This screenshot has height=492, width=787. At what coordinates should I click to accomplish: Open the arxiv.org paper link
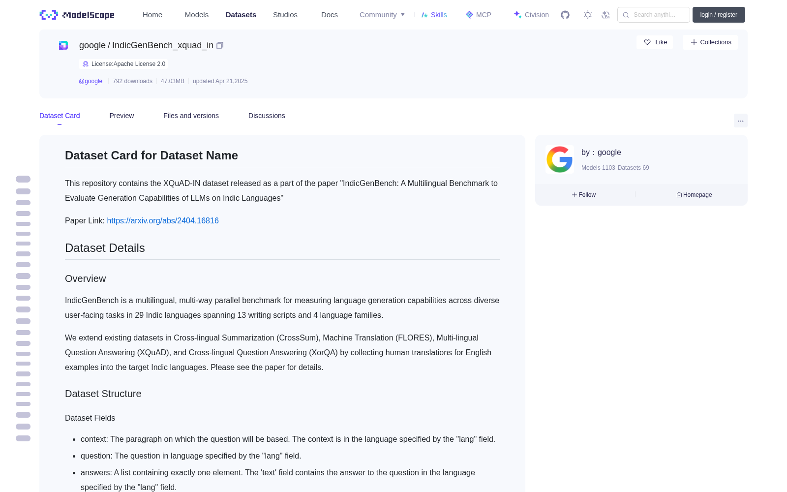[163, 221]
